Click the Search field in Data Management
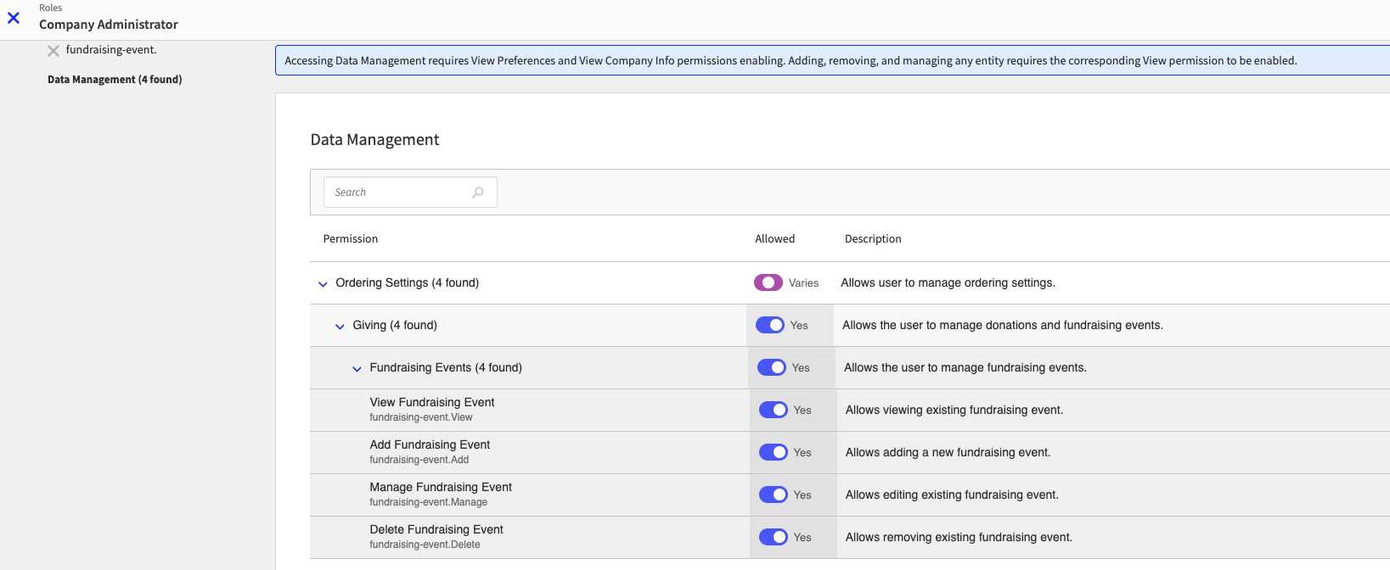The image size is (1390, 570). 410,193
